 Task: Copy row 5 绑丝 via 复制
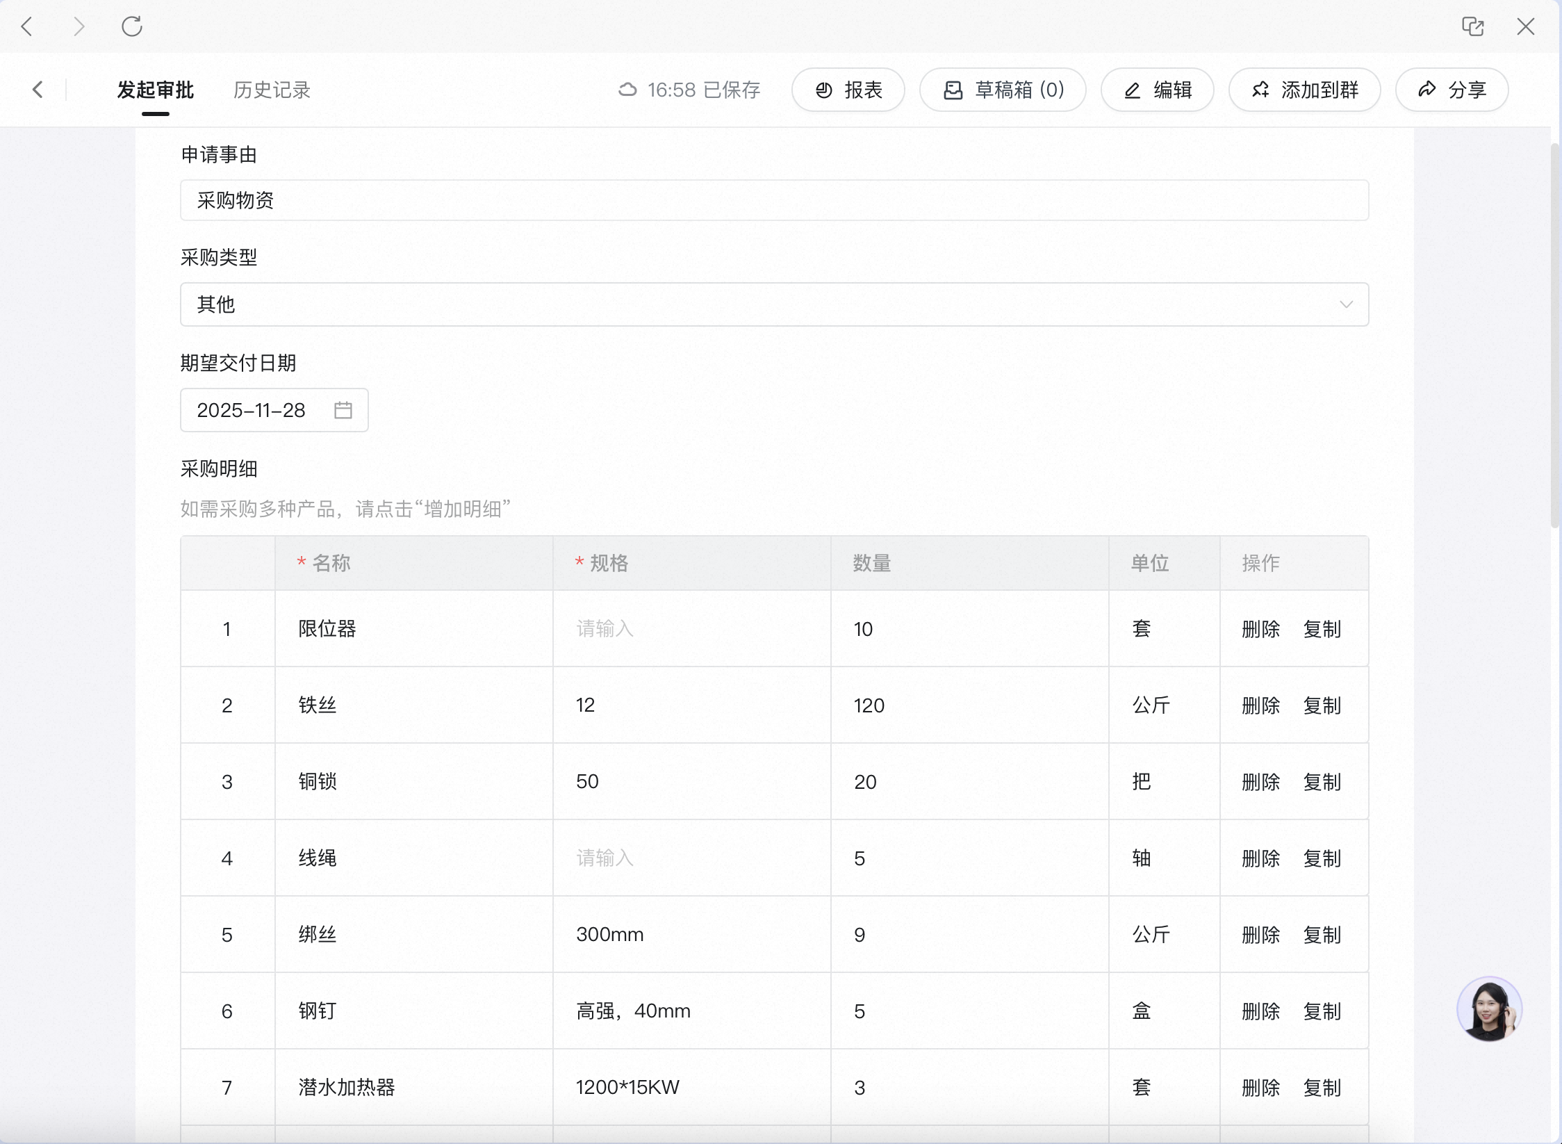pyautogui.click(x=1322, y=935)
